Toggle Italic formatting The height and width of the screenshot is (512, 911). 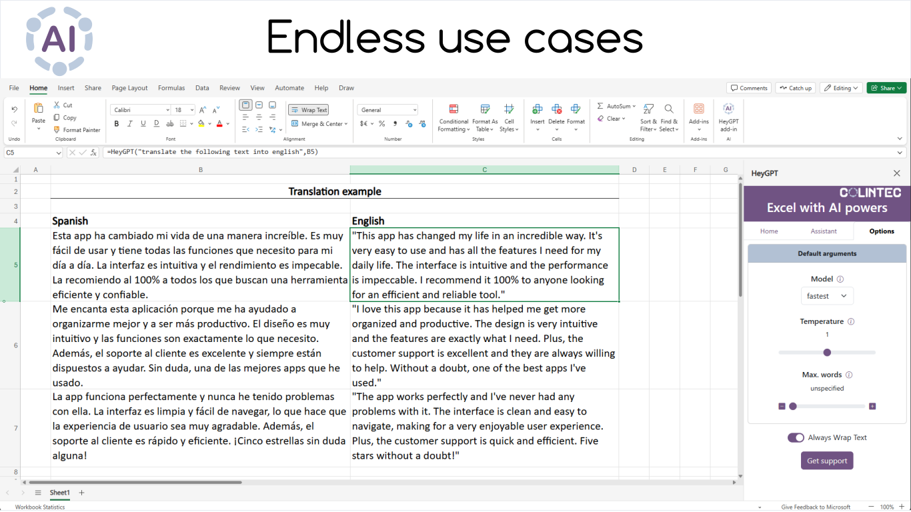click(130, 123)
